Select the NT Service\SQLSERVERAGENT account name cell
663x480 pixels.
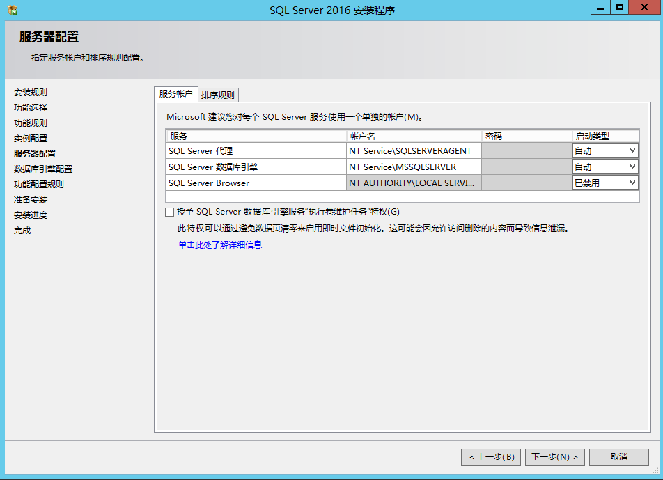(x=414, y=150)
